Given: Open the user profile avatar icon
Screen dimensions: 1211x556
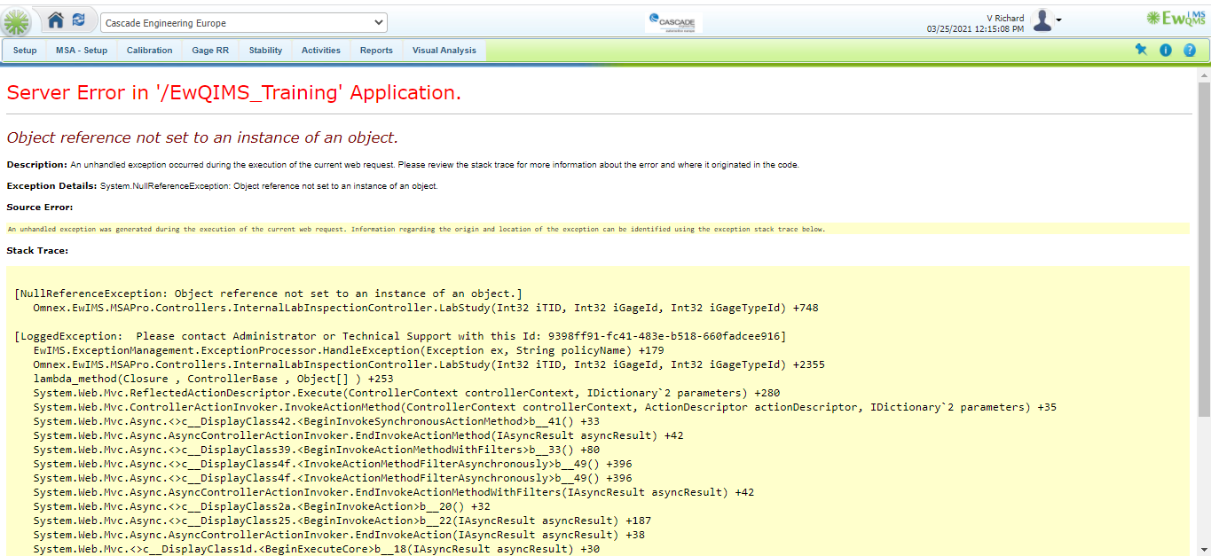Looking at the screenshot, I should [1042, 20].
